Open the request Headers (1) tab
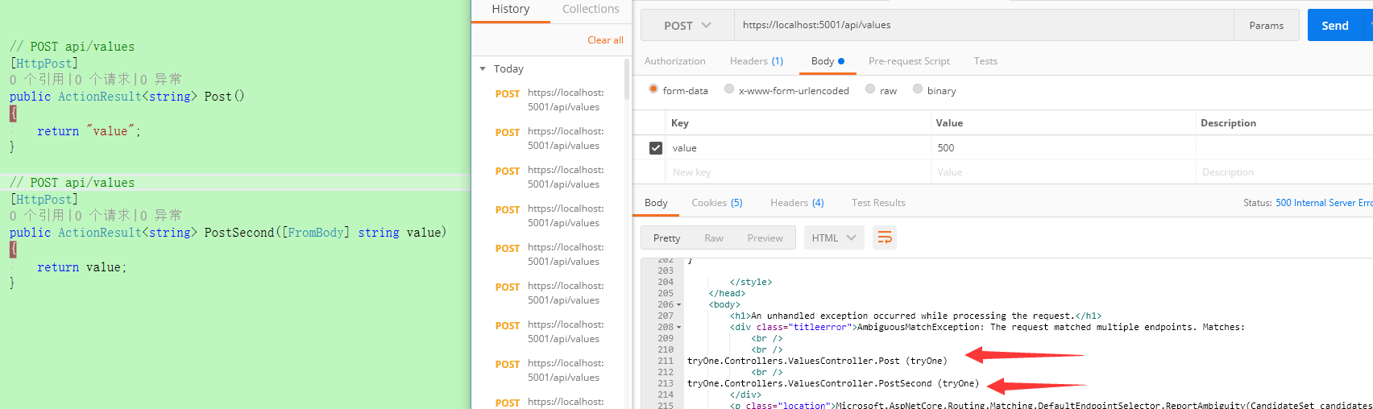The height and width of the screenshot is (409, 1373). [756, 61]
